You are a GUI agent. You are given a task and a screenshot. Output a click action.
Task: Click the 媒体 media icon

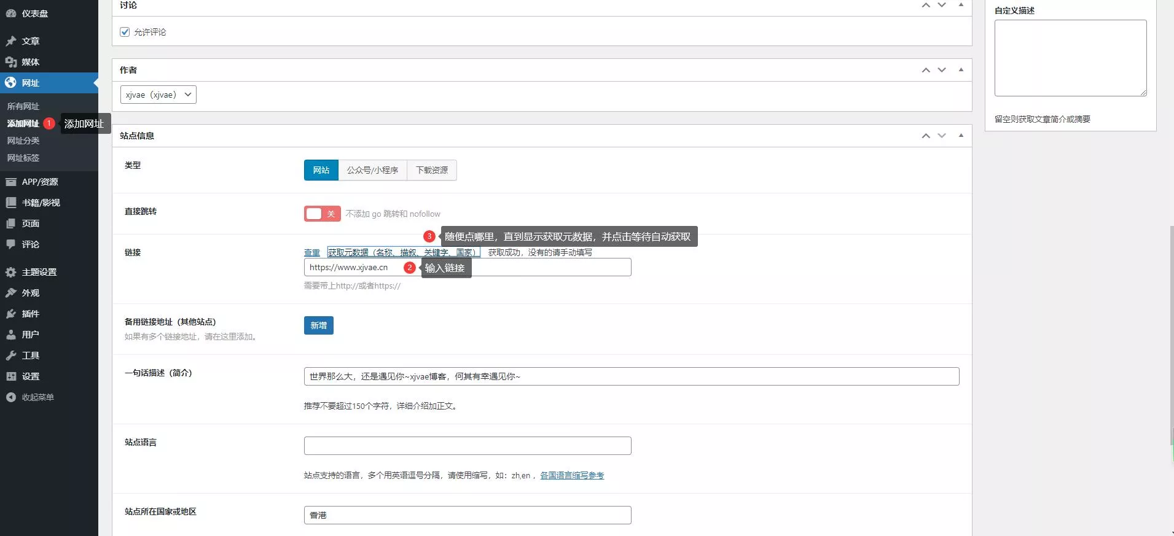[x=11, y=62]
